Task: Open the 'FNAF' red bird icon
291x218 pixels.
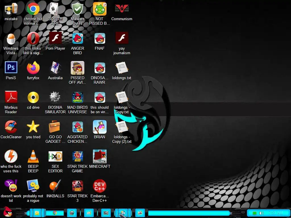Action: 100,38
